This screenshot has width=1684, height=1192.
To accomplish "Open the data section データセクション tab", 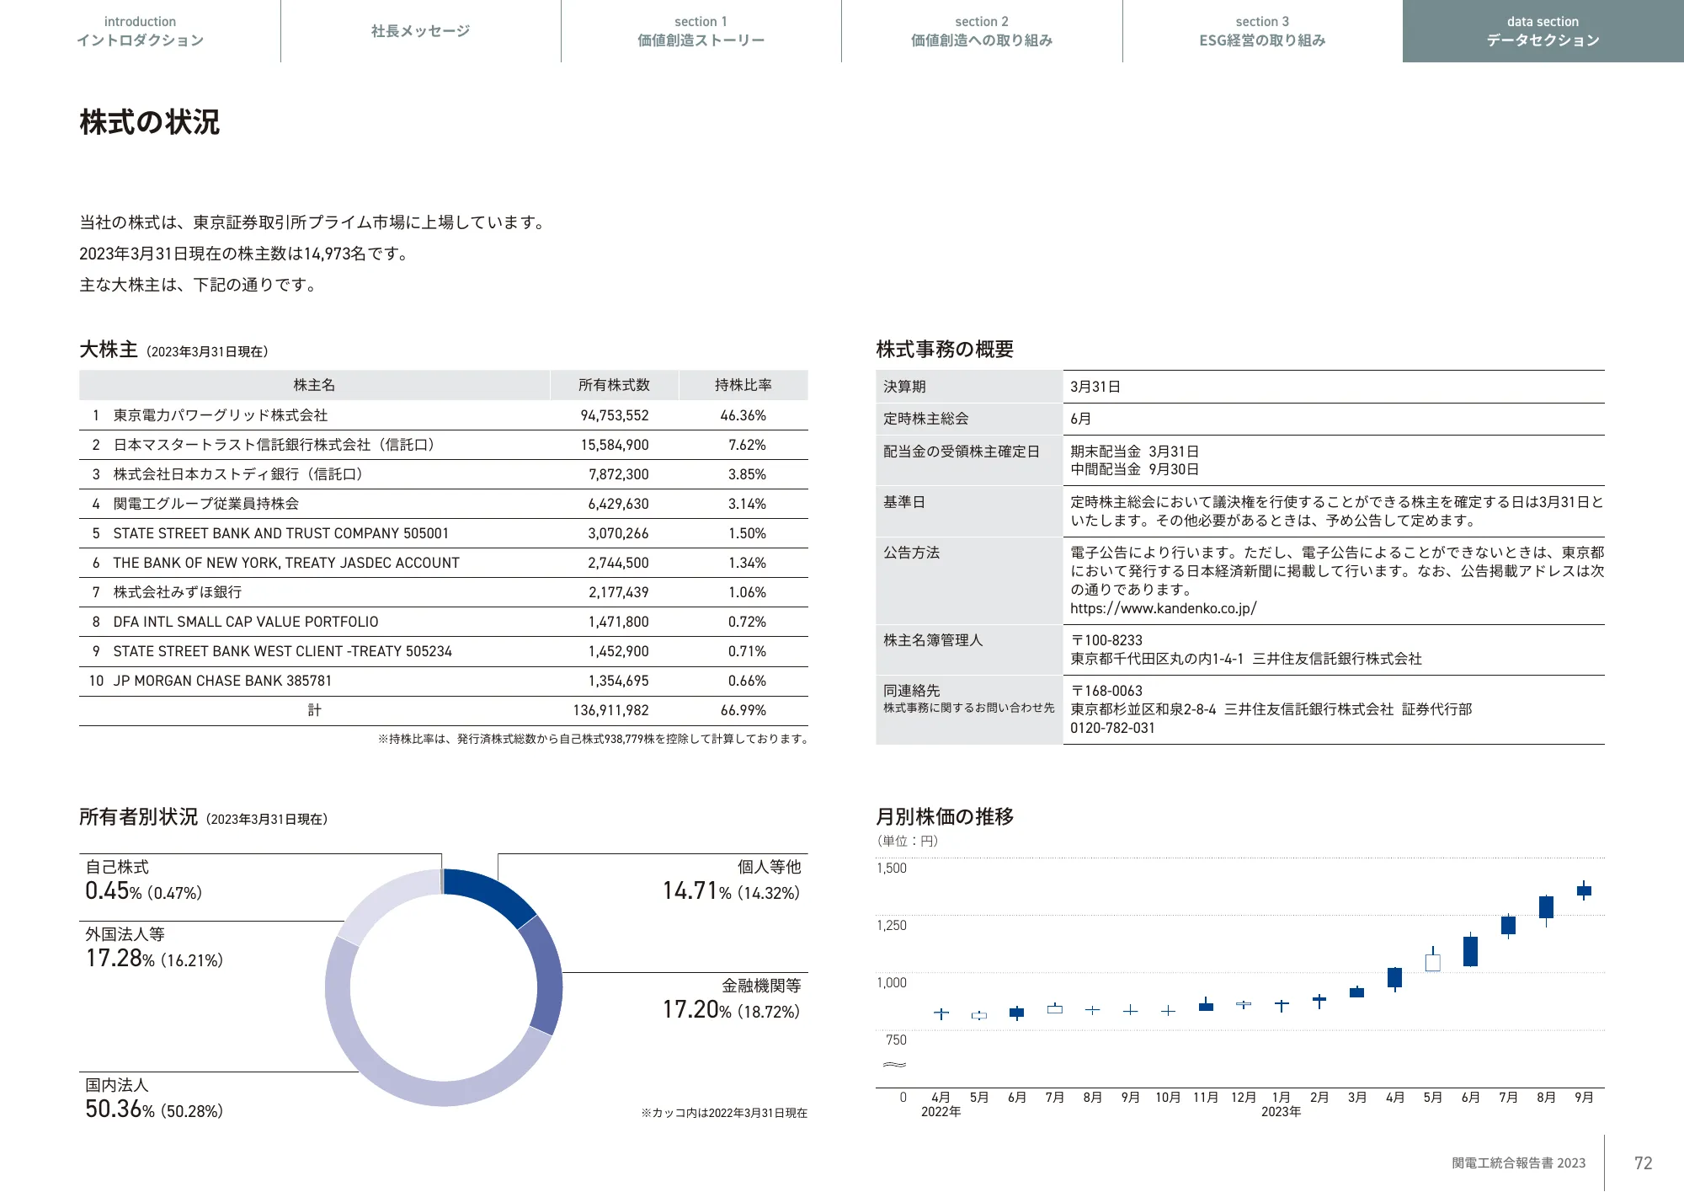I will tap(1543, 31).
